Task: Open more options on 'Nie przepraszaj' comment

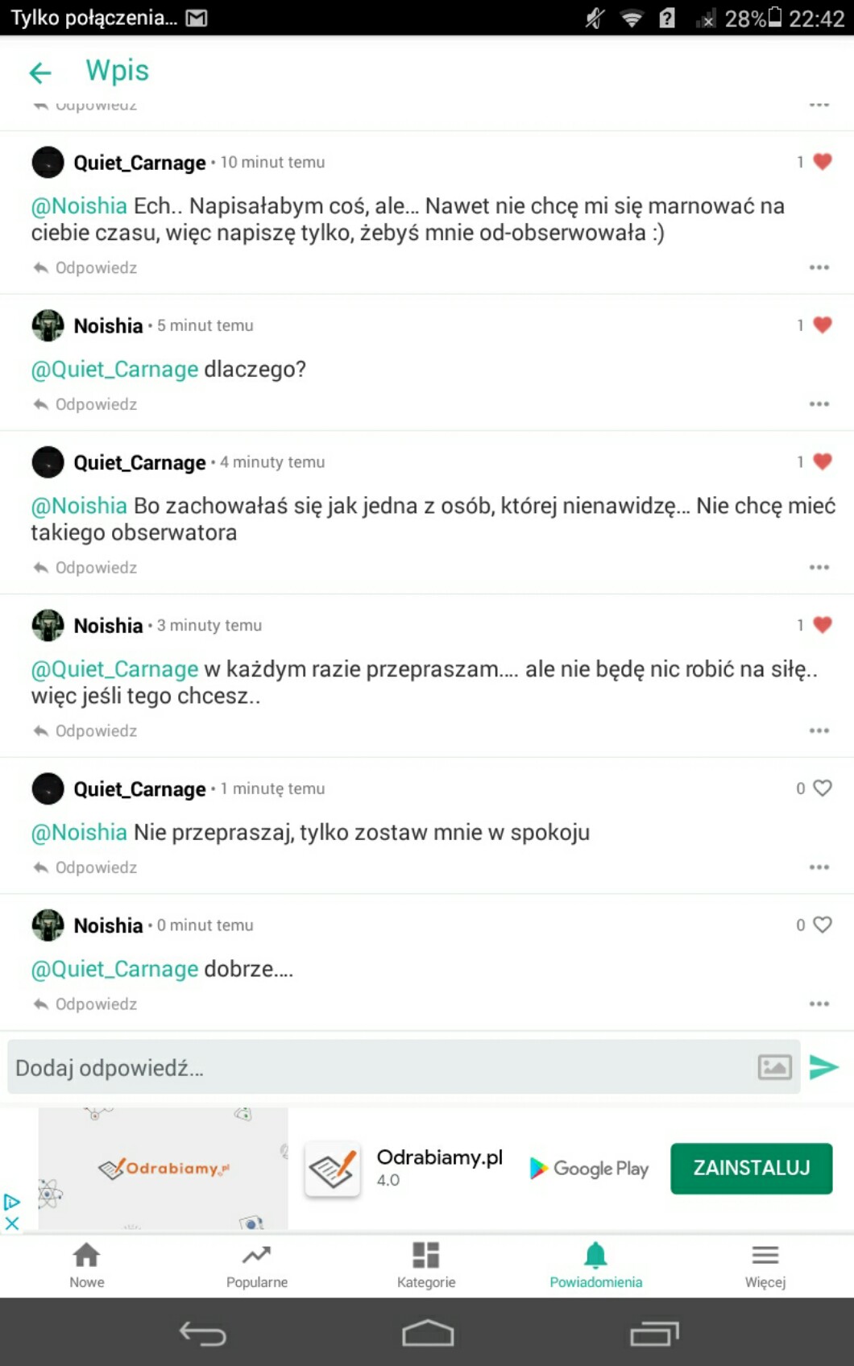Action: pos(819,867)
